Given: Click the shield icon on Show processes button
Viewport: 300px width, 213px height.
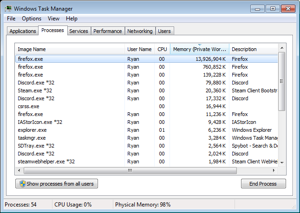Looking at the screenshot, I should coord(21,184).
